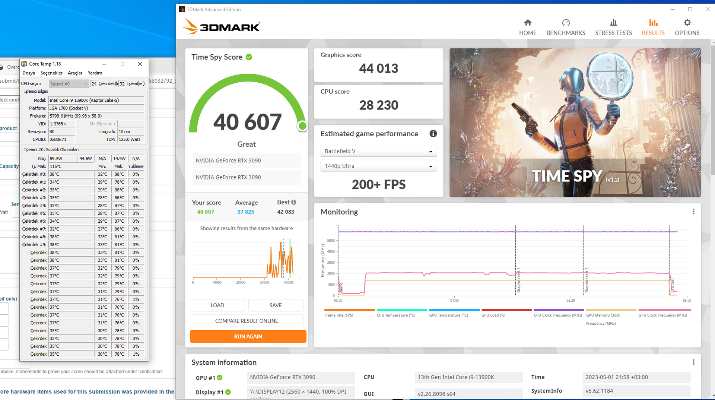Open the Yardım menu in Core Temp
715x400 pixels.
(95, 73)
